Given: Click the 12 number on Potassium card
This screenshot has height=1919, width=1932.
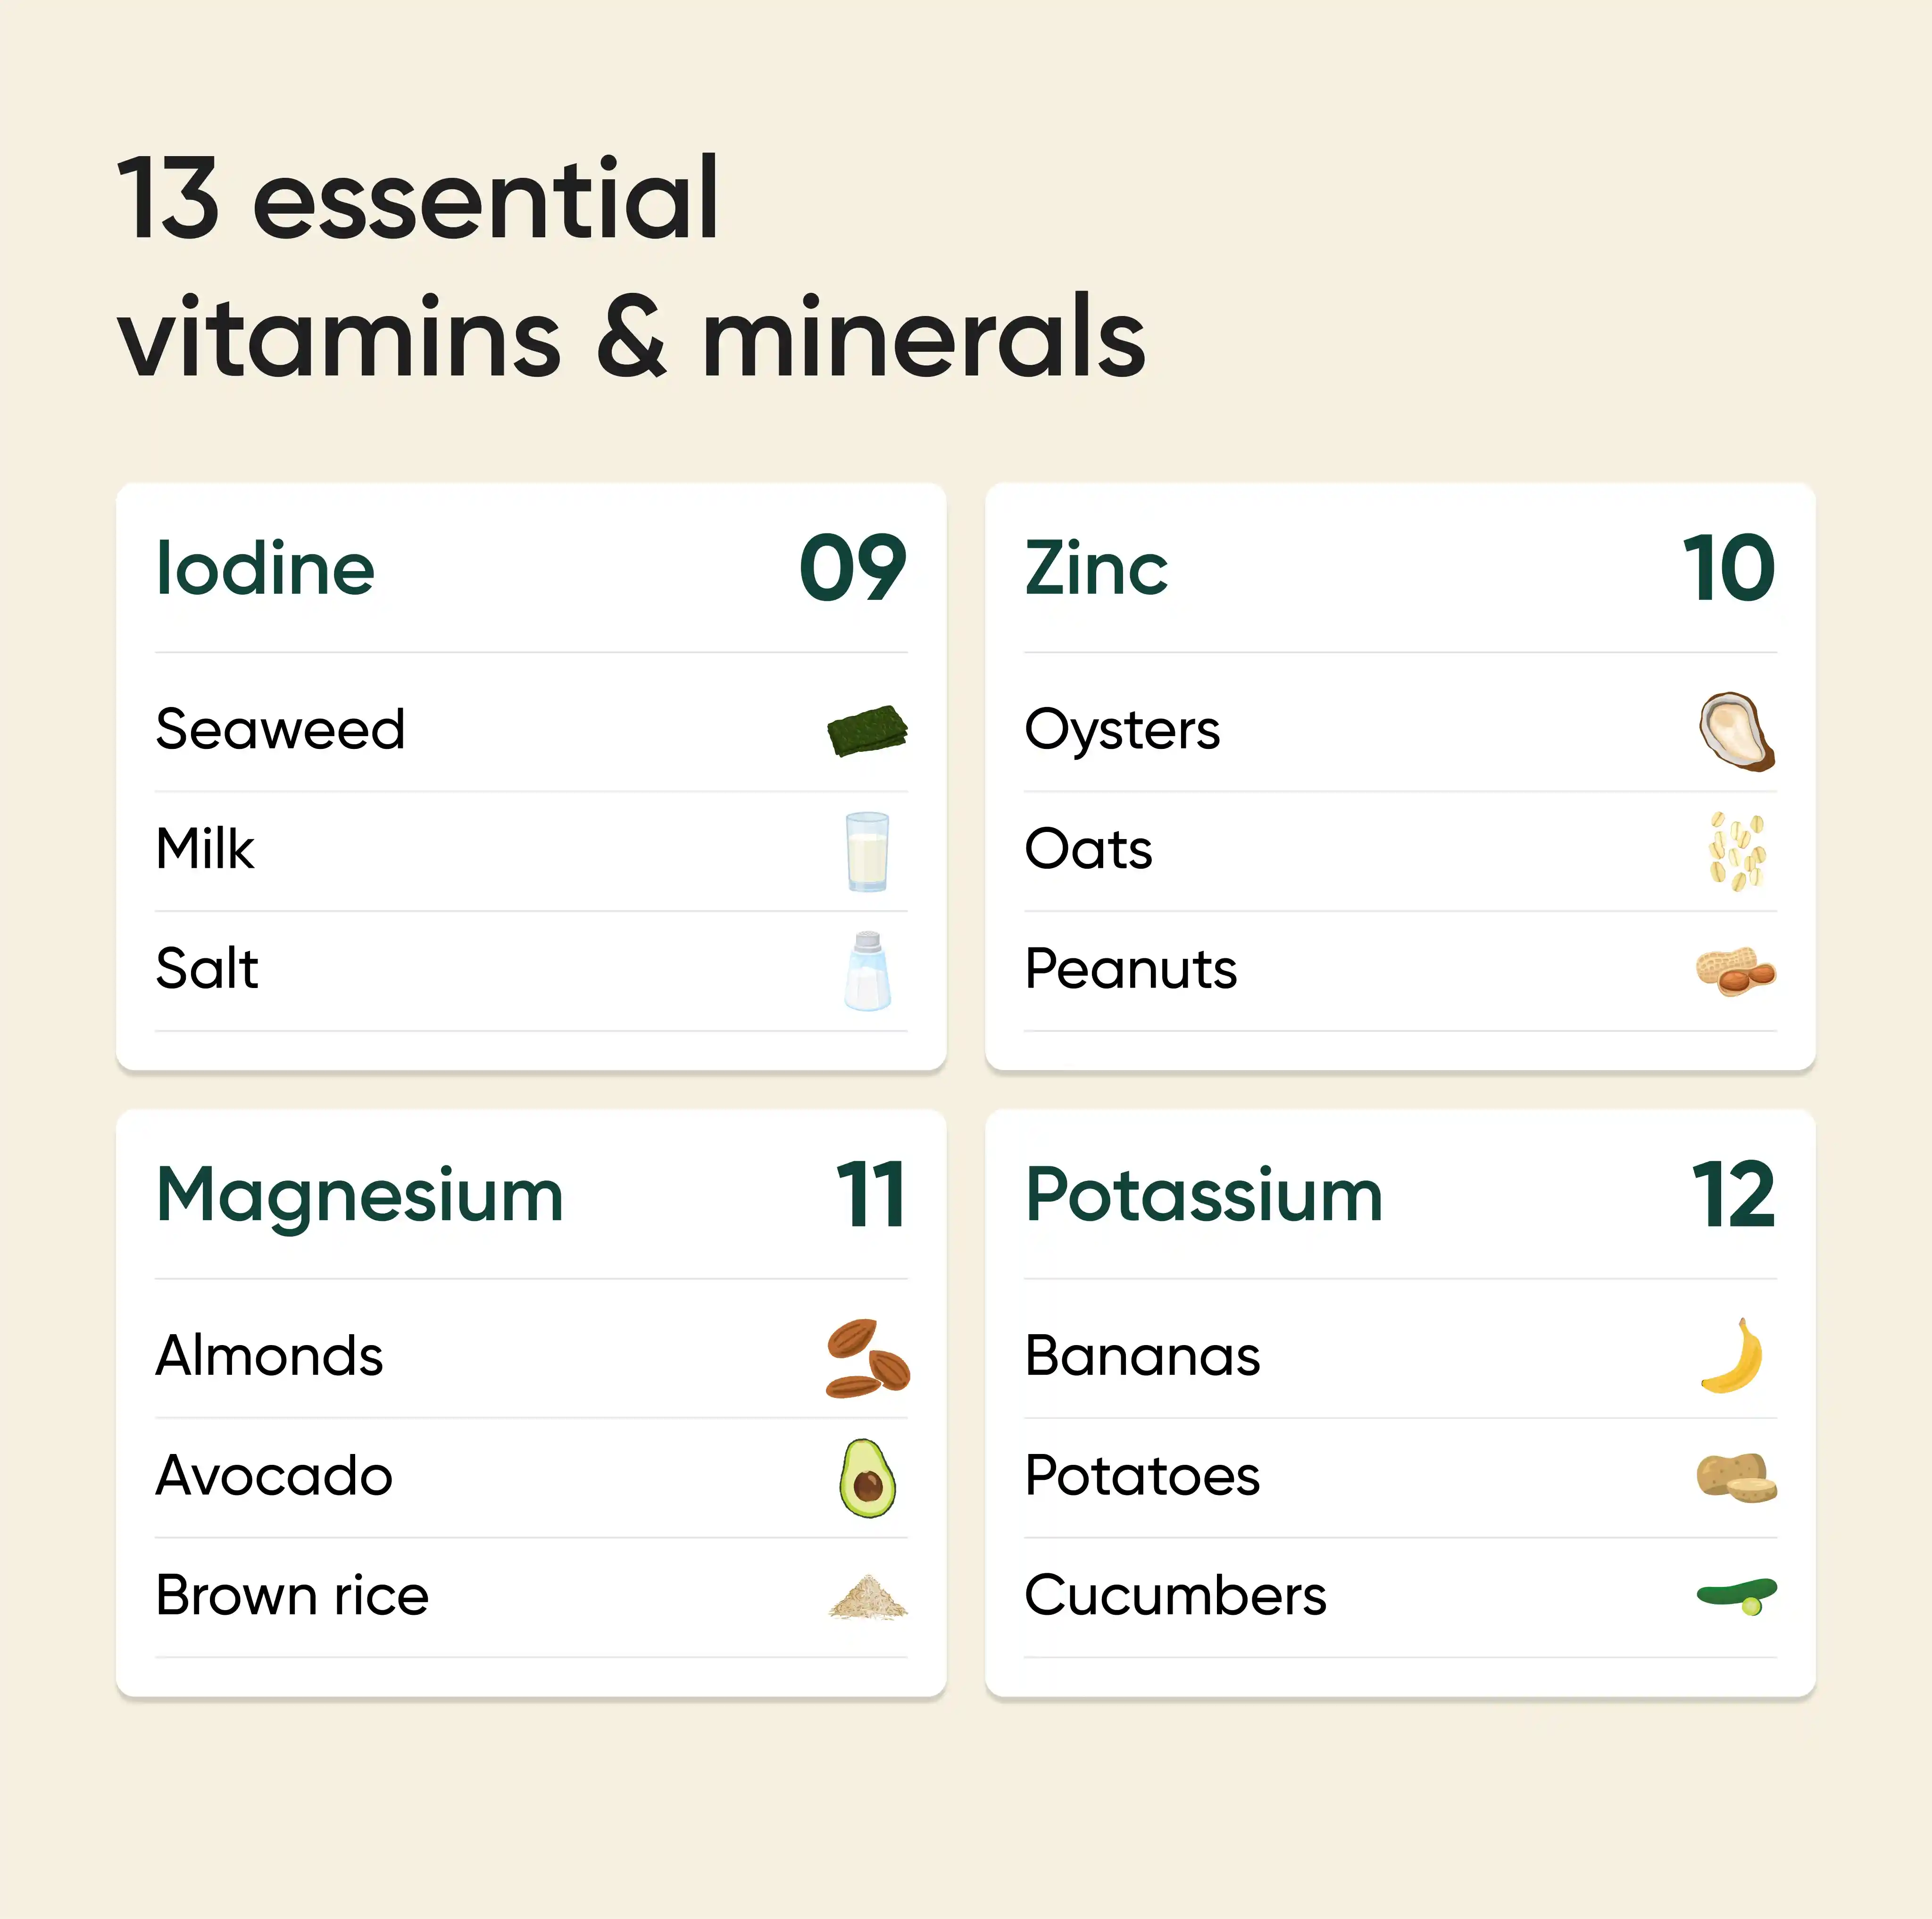Looking at the screenshot, I should point(1733,1195).
